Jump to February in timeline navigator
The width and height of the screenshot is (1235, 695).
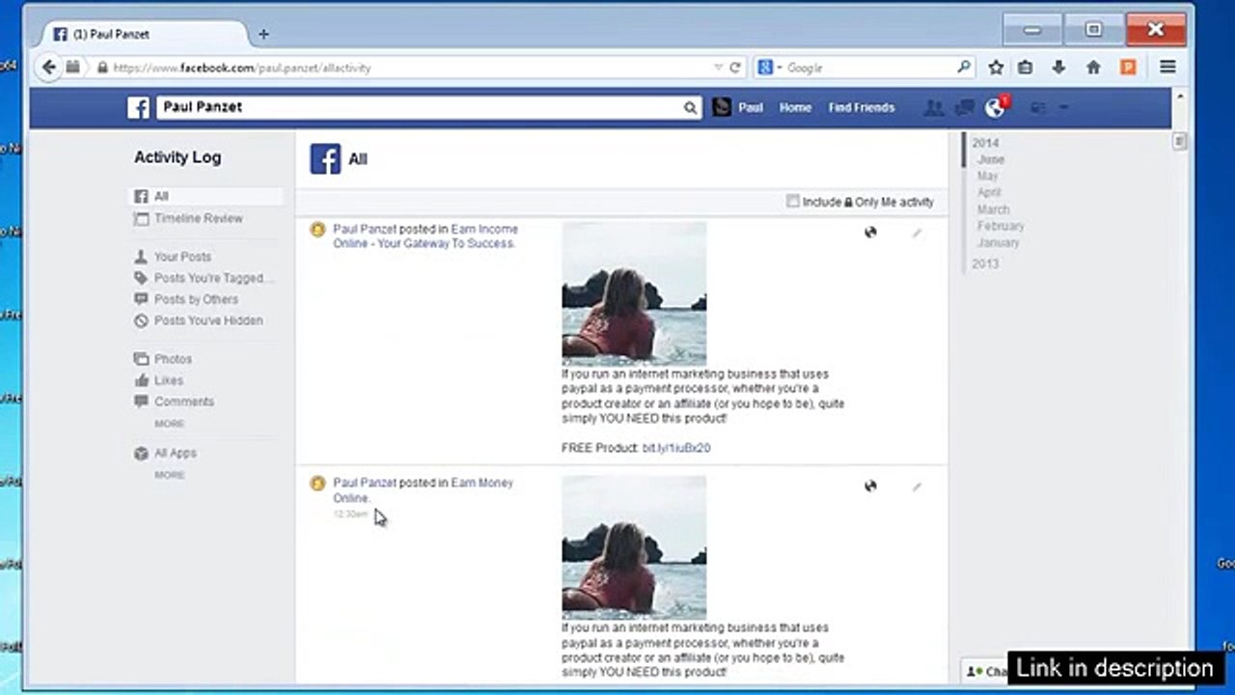coord(1001,226)
